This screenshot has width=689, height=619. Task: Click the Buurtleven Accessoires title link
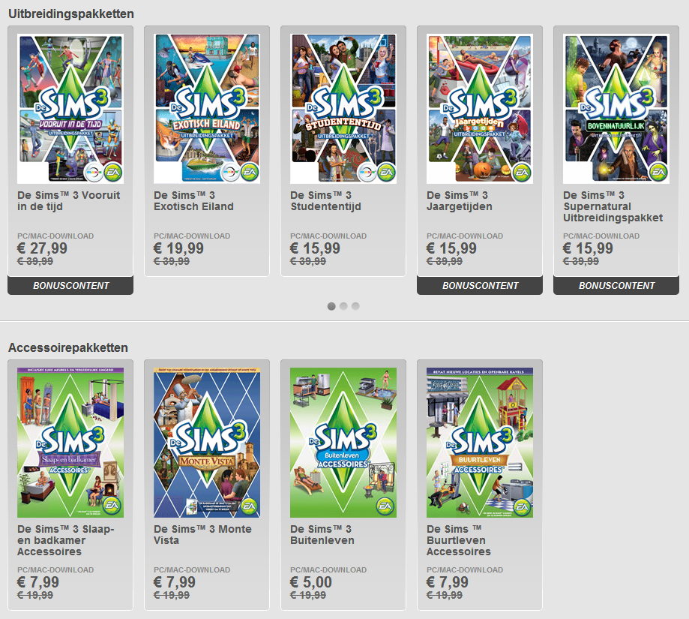coord(459,540)
